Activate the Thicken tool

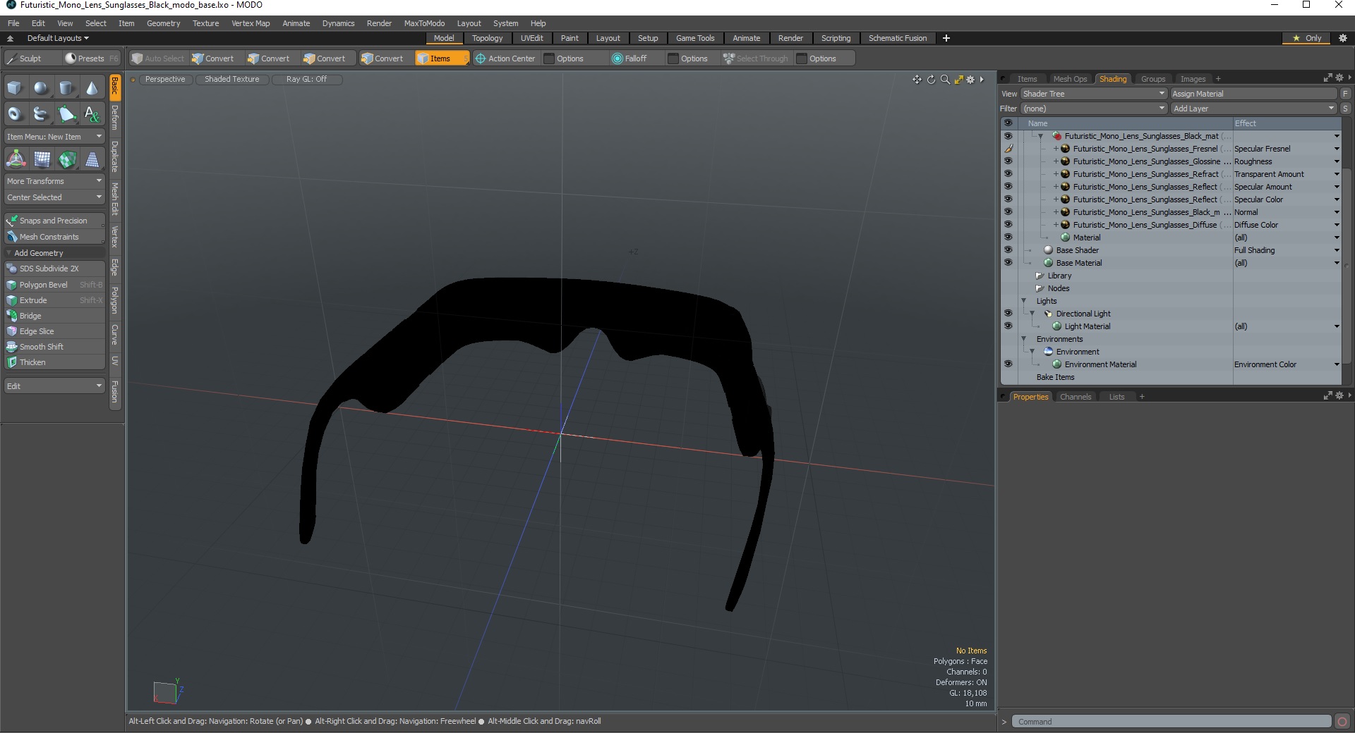[54, 362]
